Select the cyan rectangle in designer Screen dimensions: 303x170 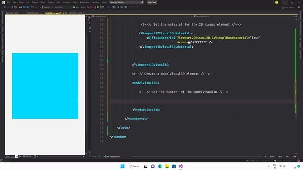click(x=45, y=86)
